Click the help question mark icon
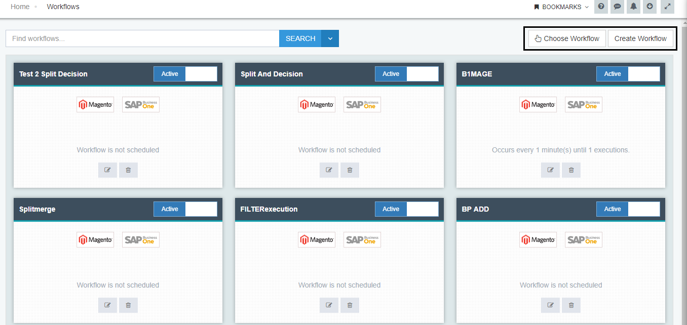Viewport: 687px width, 325px height. pos(601,7)
